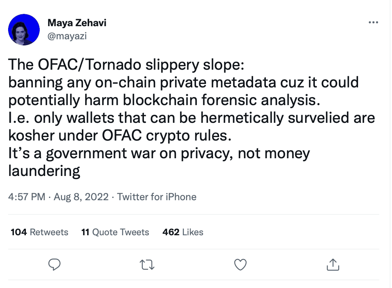Open the 4:57 PM timestamp link
Viewport: 392px width, 288px height.
pos(27,197)
